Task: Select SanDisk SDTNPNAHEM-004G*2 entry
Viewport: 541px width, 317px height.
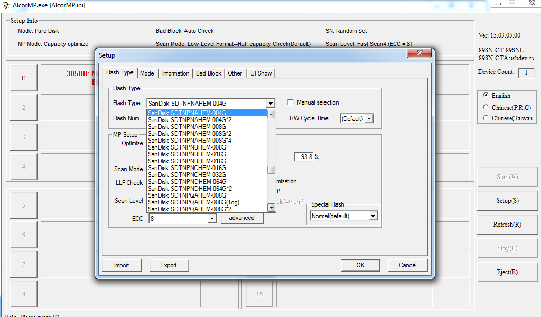Action: 207,120
